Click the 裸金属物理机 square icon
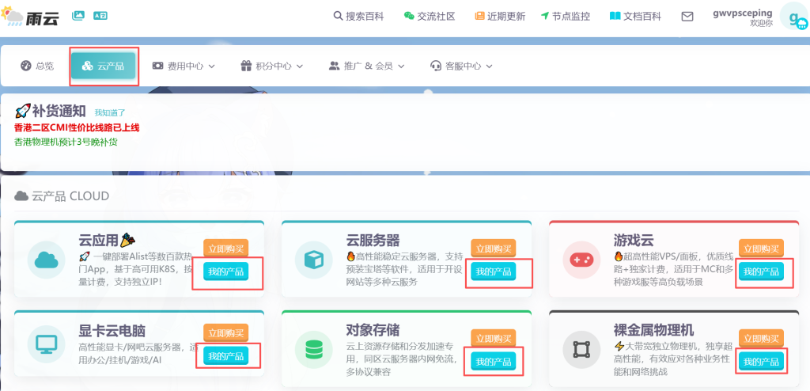 click(x=581, y=350)
